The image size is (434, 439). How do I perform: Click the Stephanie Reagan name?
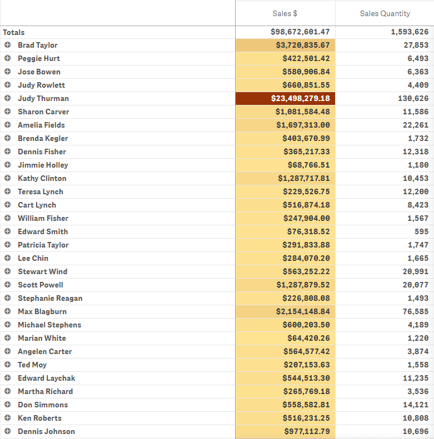50,298
